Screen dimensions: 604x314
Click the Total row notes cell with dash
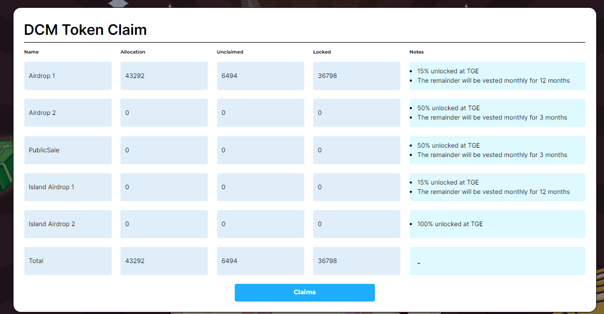click(x=498, y=261)
